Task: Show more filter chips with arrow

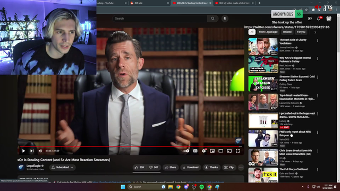Action: point(315,32)
